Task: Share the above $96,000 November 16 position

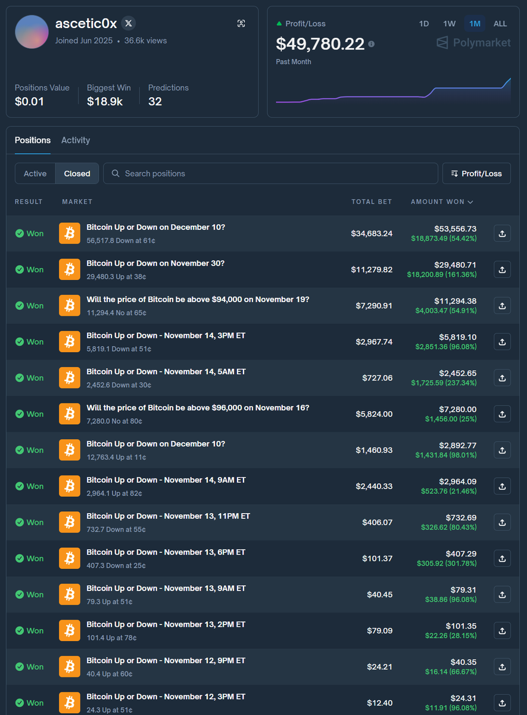Action: point(502,414)
